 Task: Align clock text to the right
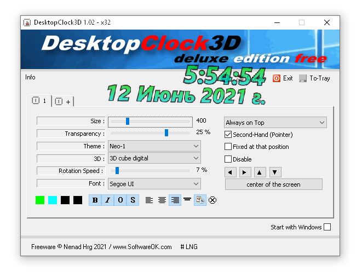pos(175,200)
